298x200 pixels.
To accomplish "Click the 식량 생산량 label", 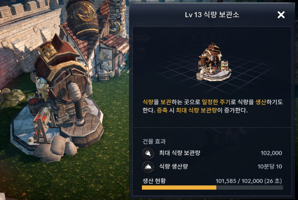I will [173, 167].
